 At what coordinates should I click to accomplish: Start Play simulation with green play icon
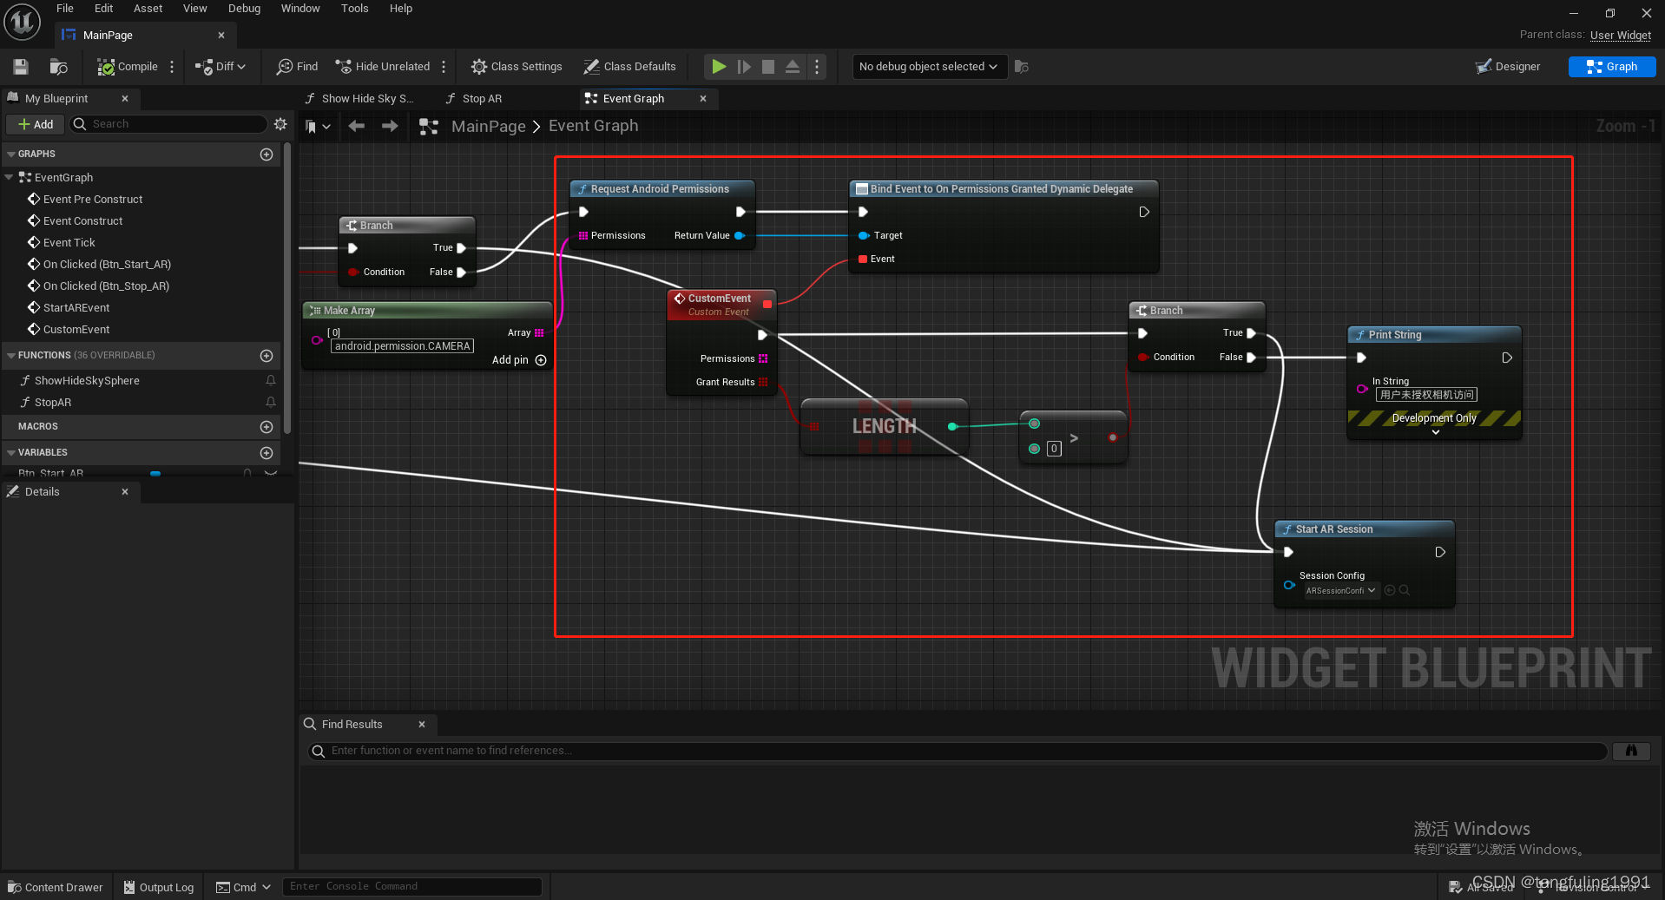[x=719, y=67]
